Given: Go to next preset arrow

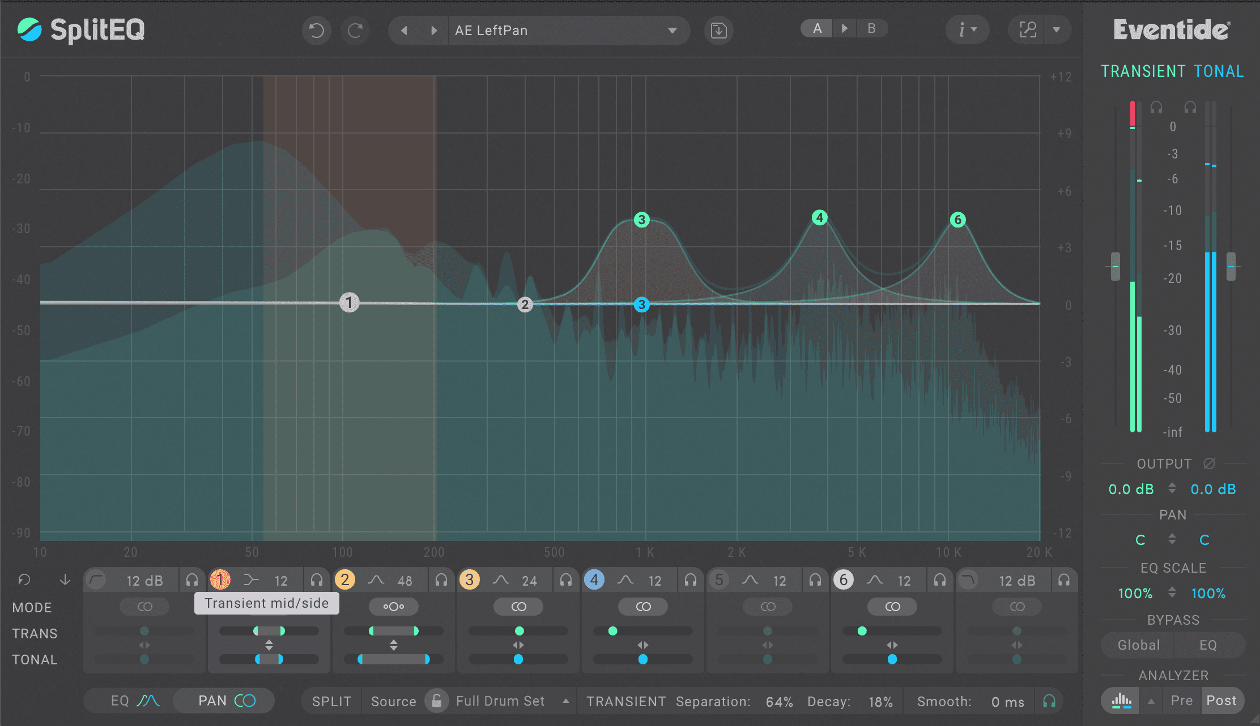Looking at the screenshot, I should click(434, 31).
